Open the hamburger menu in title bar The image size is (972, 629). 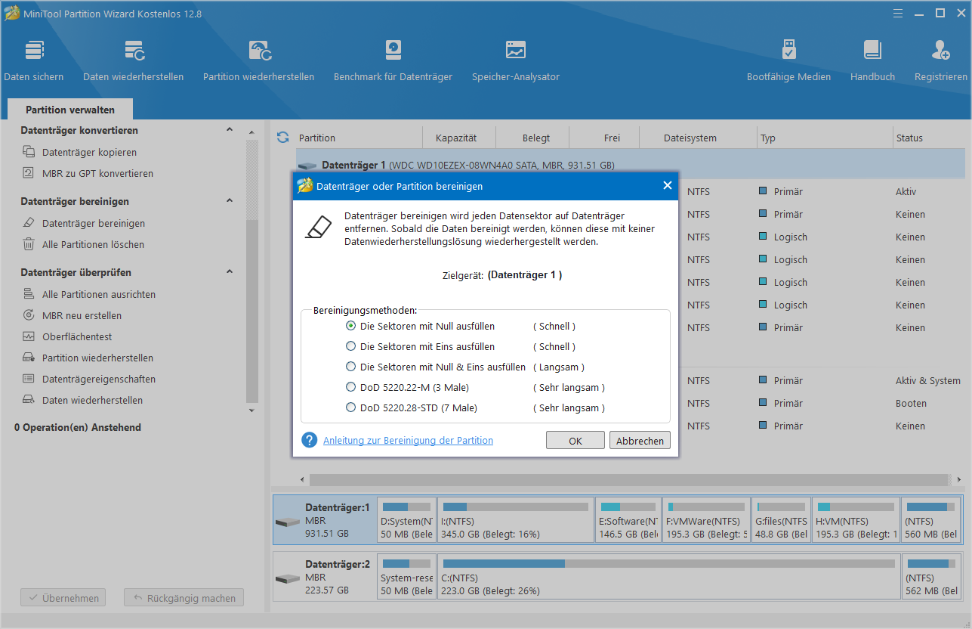tap(897, 13)
